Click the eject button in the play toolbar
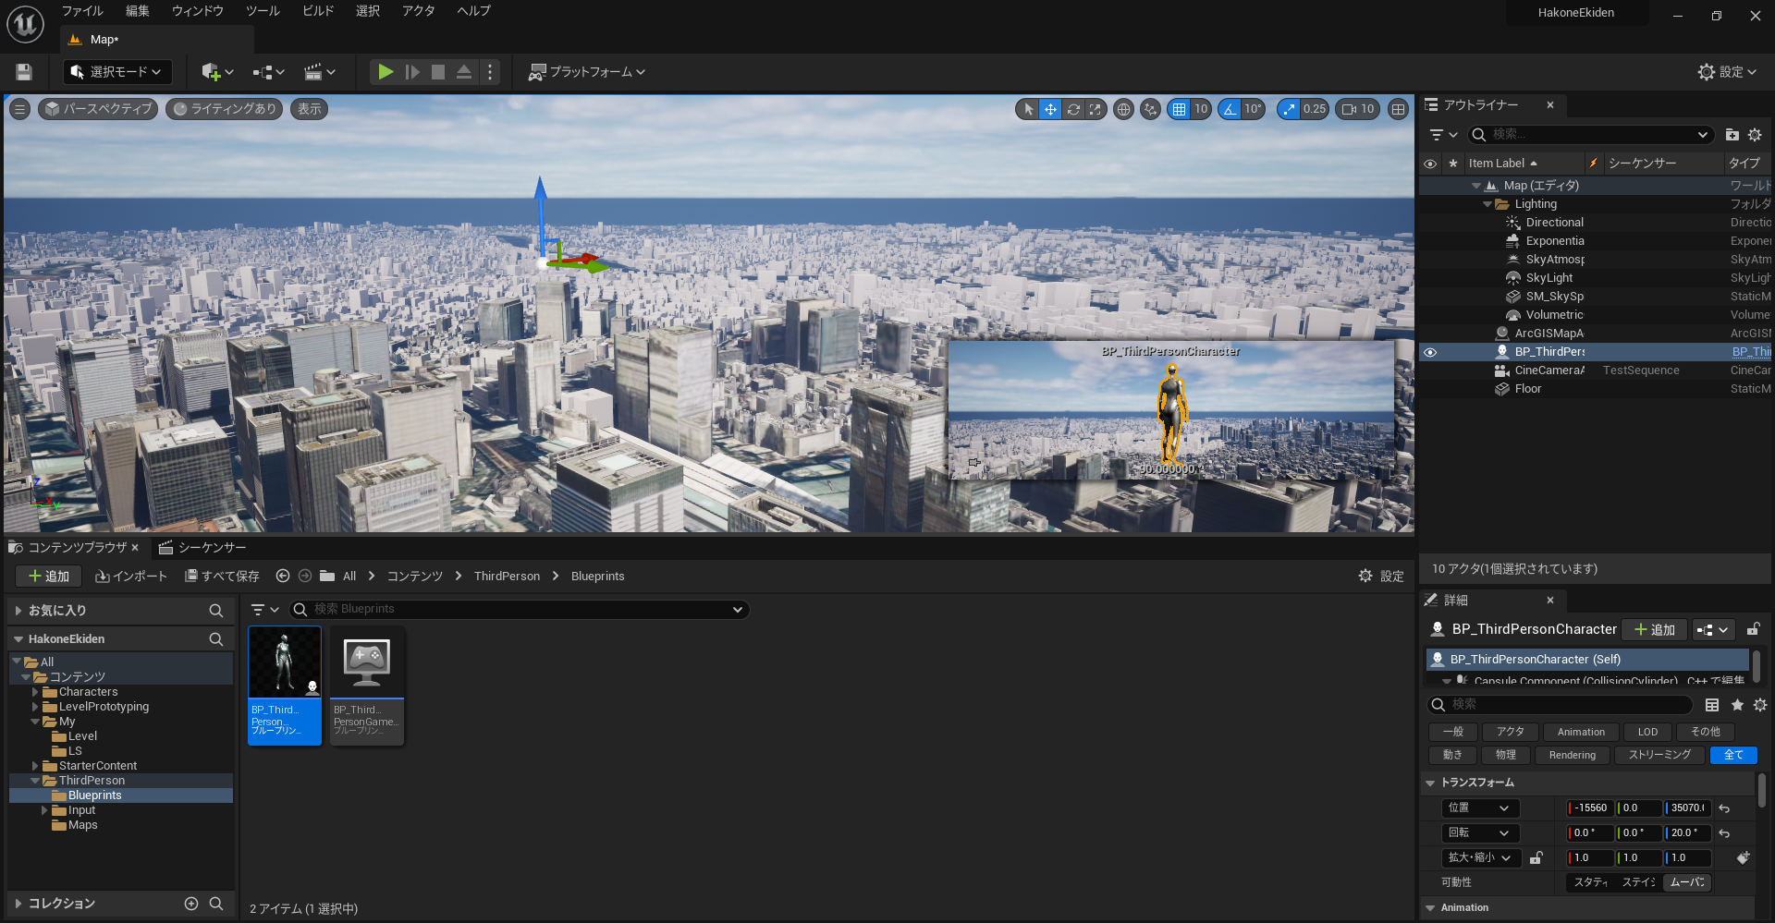This screenshot has height=923, width=1775. 464,72
